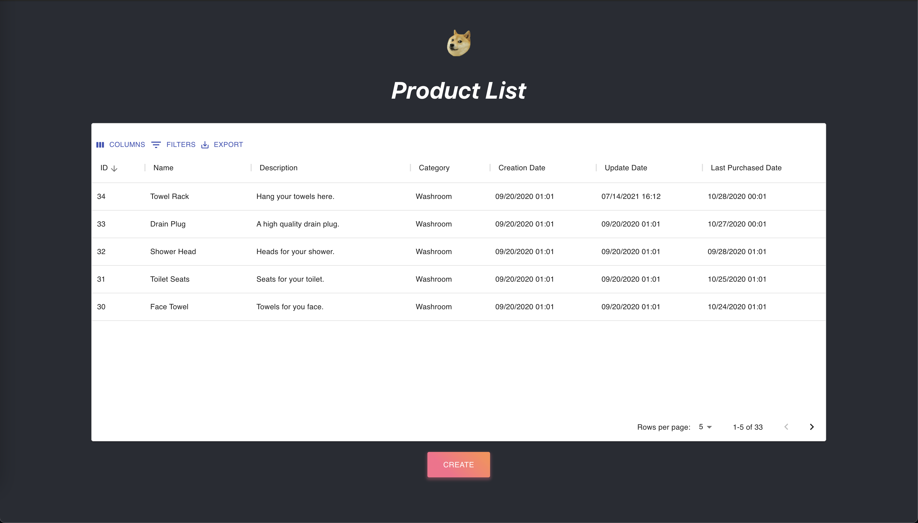Click the Shower Head description cell
Screen dimensions: 918x523
295,252
